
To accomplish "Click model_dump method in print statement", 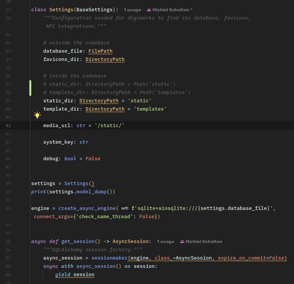I will click(91, 192).
